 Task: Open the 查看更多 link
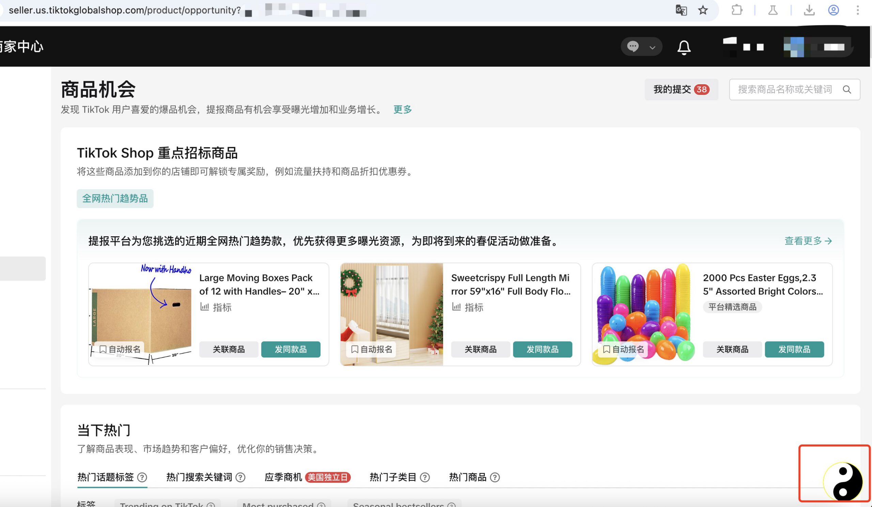coord(808,241)
